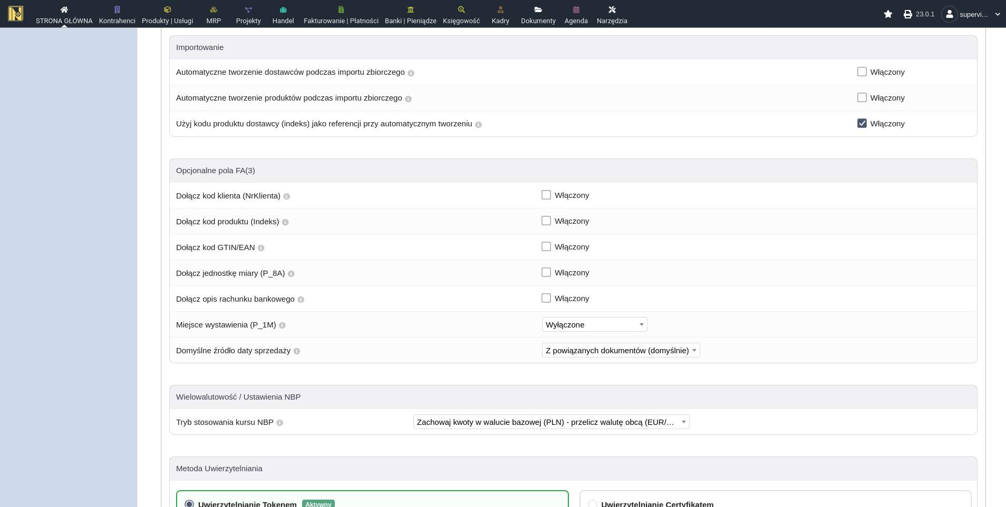The image size is (1006, 507).
Task: Enable Dołącz kod klienta (NrKlienta) checkbox
Action: (546, 195)
